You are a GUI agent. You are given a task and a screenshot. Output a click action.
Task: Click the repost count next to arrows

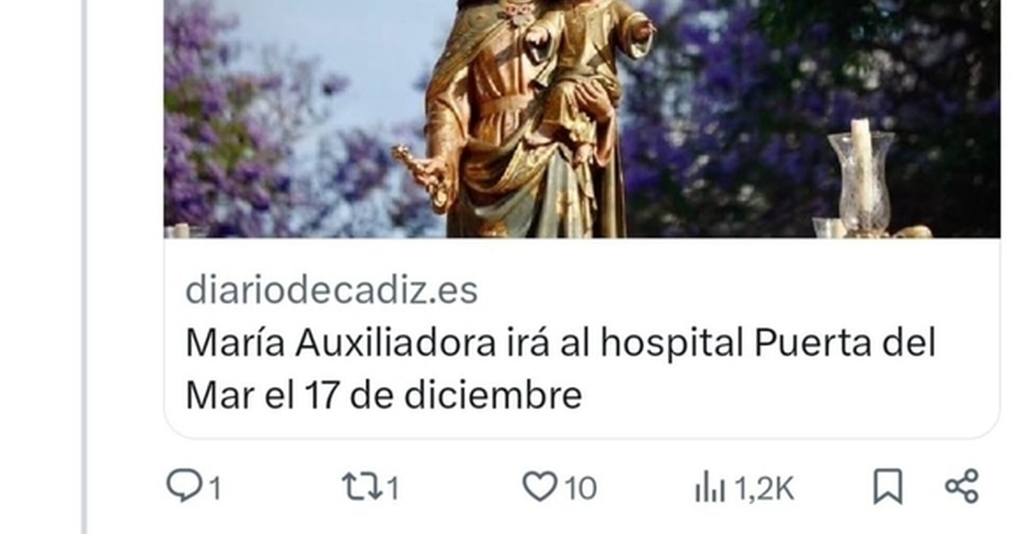pyautogui.click(x=393, y=488)
